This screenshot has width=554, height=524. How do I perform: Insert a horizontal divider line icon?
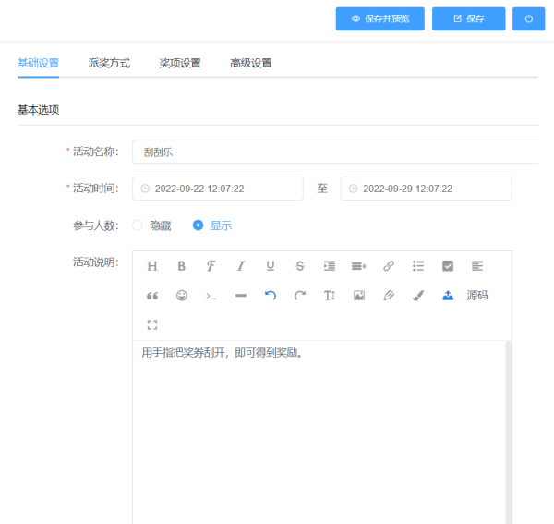pyautogui.click(x=241, y=296)
